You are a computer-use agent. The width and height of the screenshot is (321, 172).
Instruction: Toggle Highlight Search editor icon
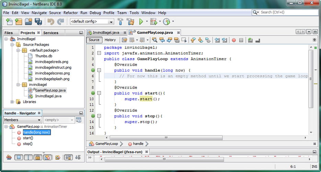pos(177,40)
